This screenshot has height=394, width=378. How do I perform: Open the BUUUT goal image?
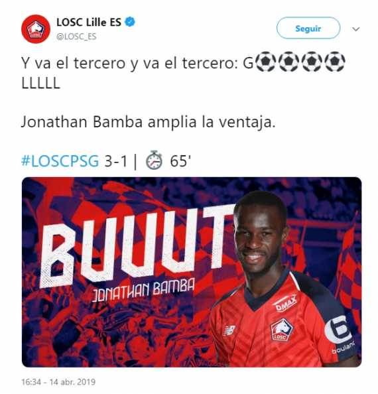(192, 272)
